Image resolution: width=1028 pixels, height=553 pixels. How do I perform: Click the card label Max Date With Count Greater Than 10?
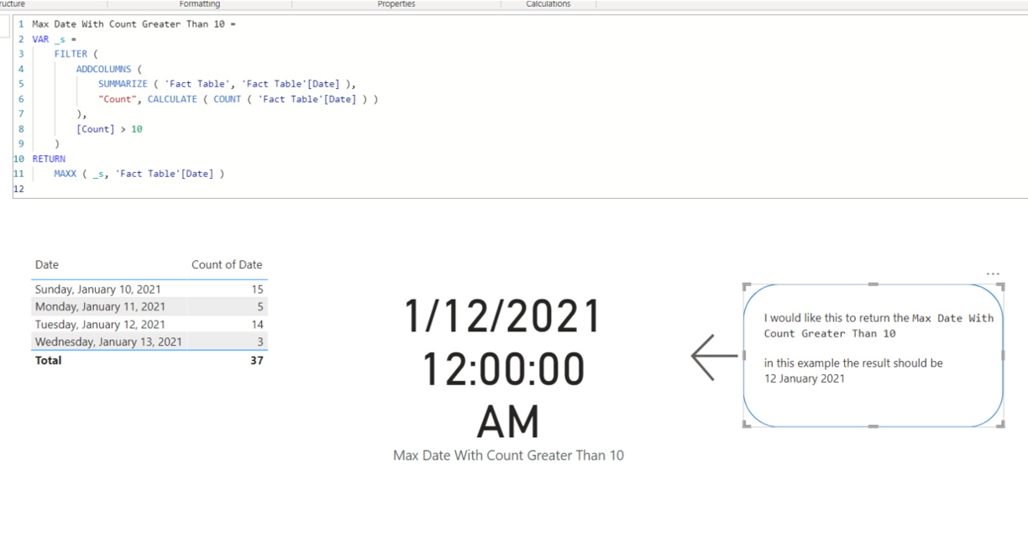(x=508, y=455)
